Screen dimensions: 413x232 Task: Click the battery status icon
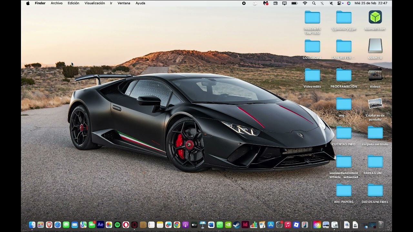[x=294, y=3]
